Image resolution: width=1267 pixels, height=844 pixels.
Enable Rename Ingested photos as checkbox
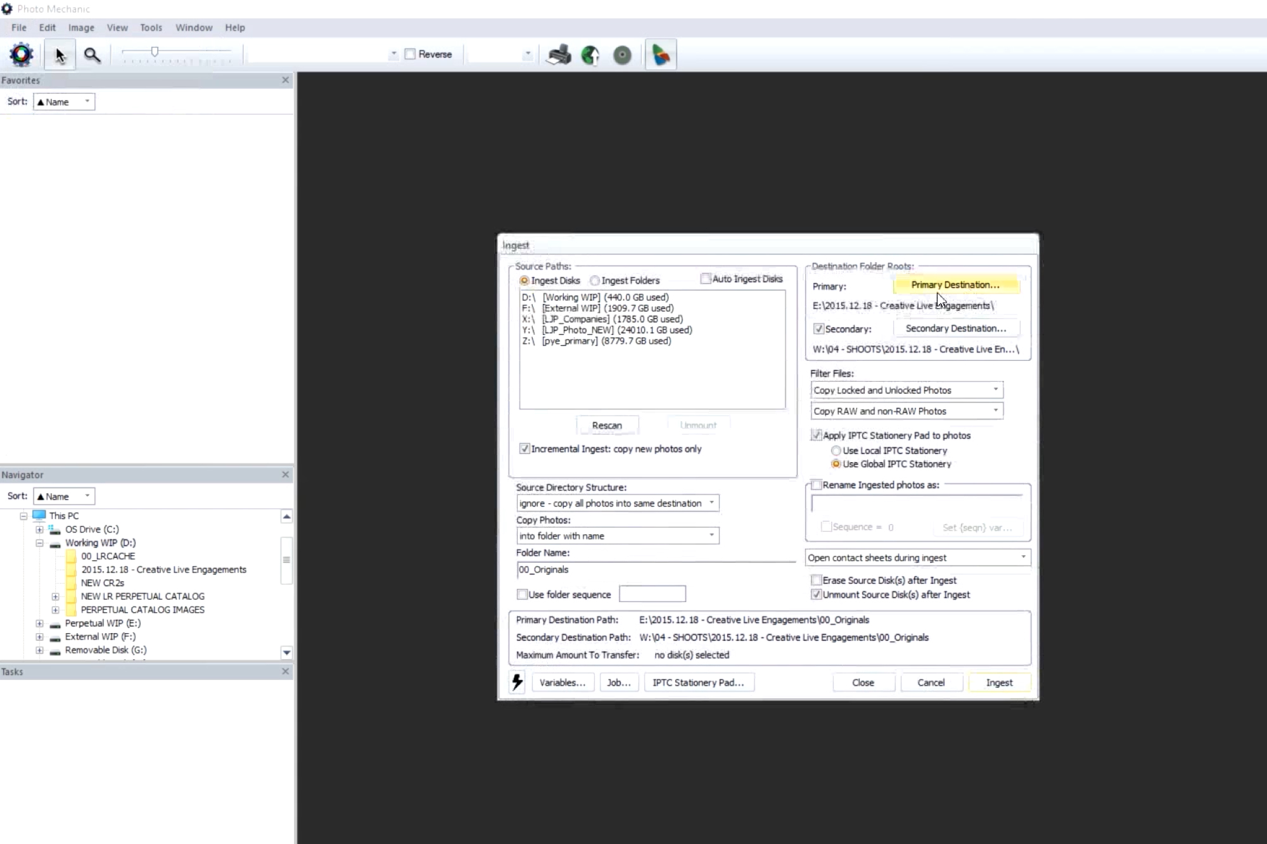coord(817,485)
